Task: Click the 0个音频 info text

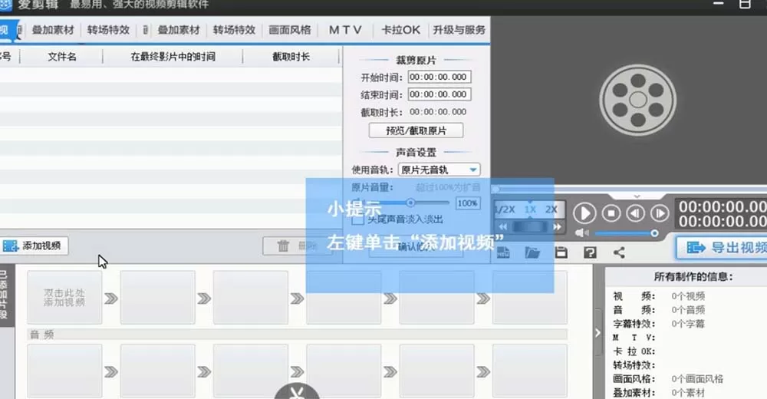Action: 688,310
